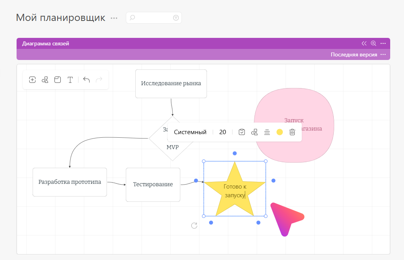Delete the selected star shape with trash icon
The height and width of the screenshot is (260, 404).
tap(292, 132)
